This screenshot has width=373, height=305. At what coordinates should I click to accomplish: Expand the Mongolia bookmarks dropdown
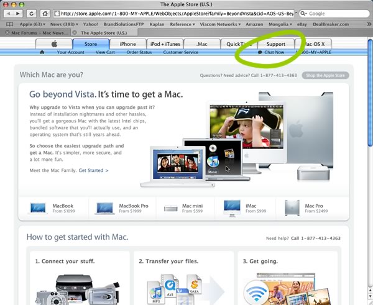pos(280,24)
